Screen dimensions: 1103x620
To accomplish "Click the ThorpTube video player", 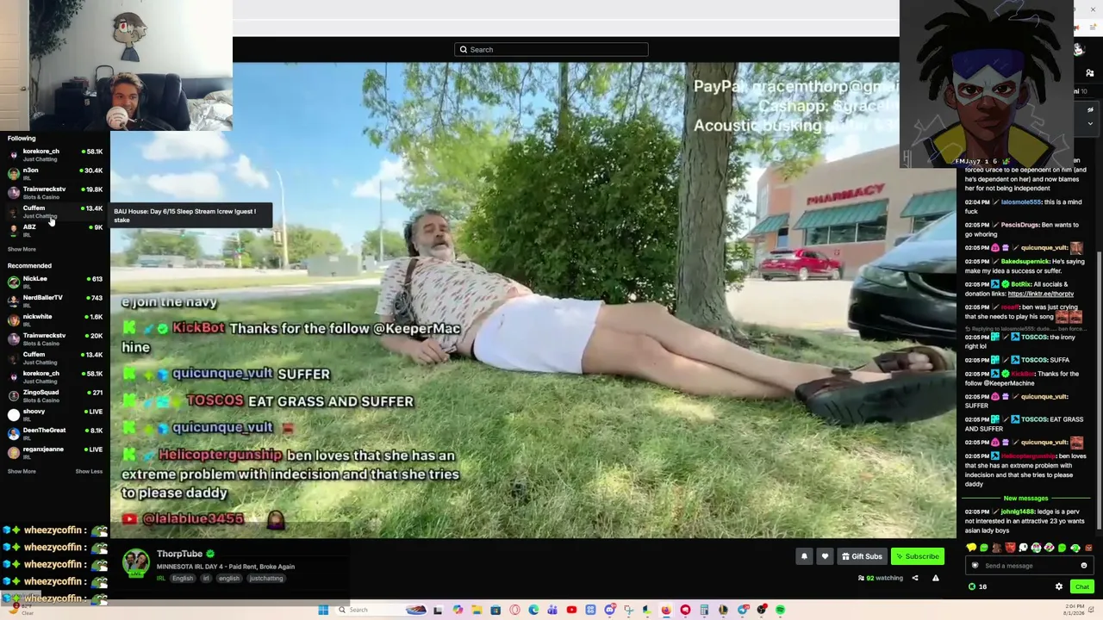I will tap(533, 300).
